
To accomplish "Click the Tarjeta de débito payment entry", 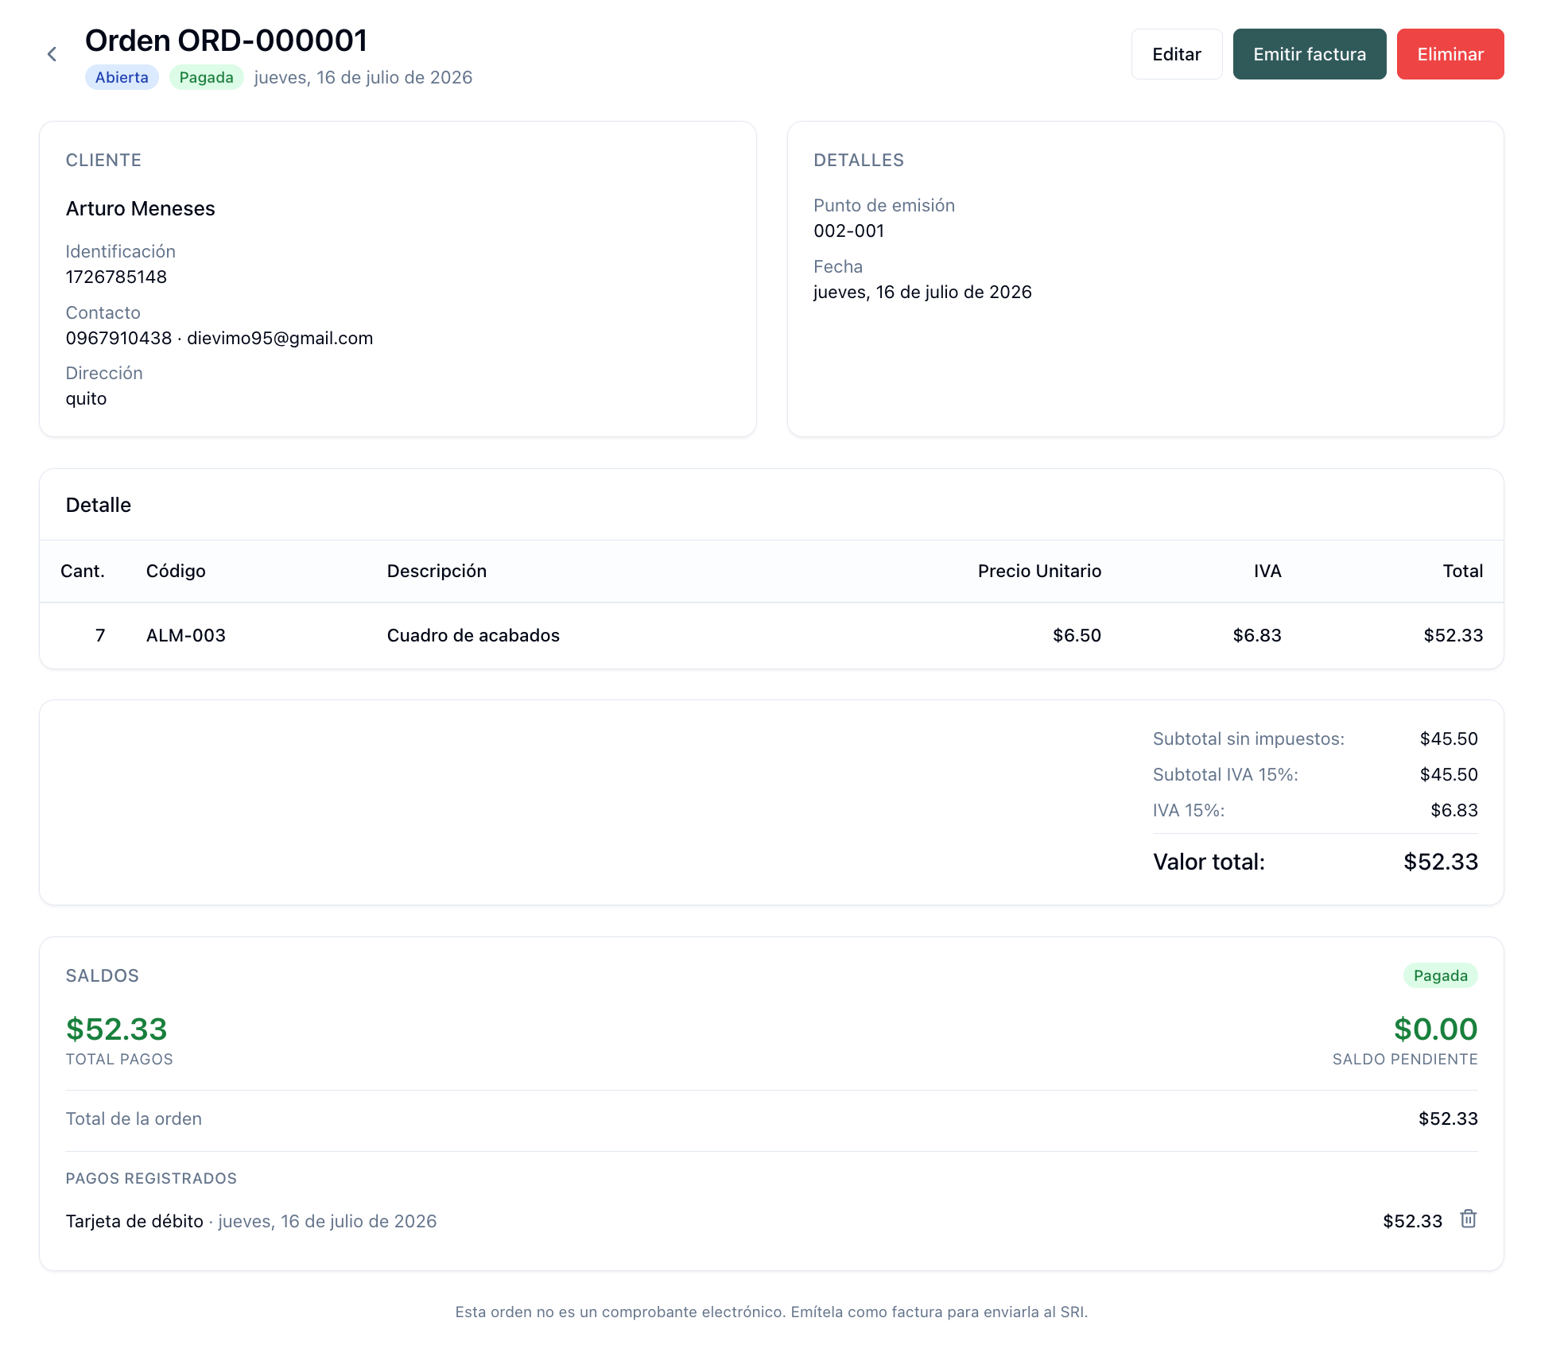I will 251,1221.
